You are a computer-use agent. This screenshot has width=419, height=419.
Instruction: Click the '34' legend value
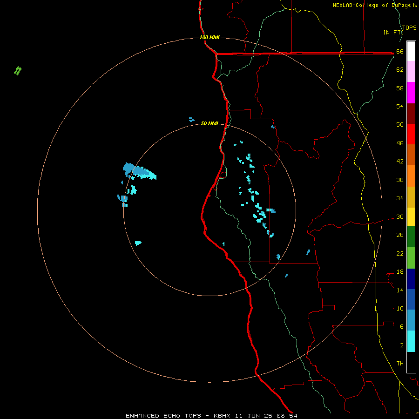(x=400, y=198)
